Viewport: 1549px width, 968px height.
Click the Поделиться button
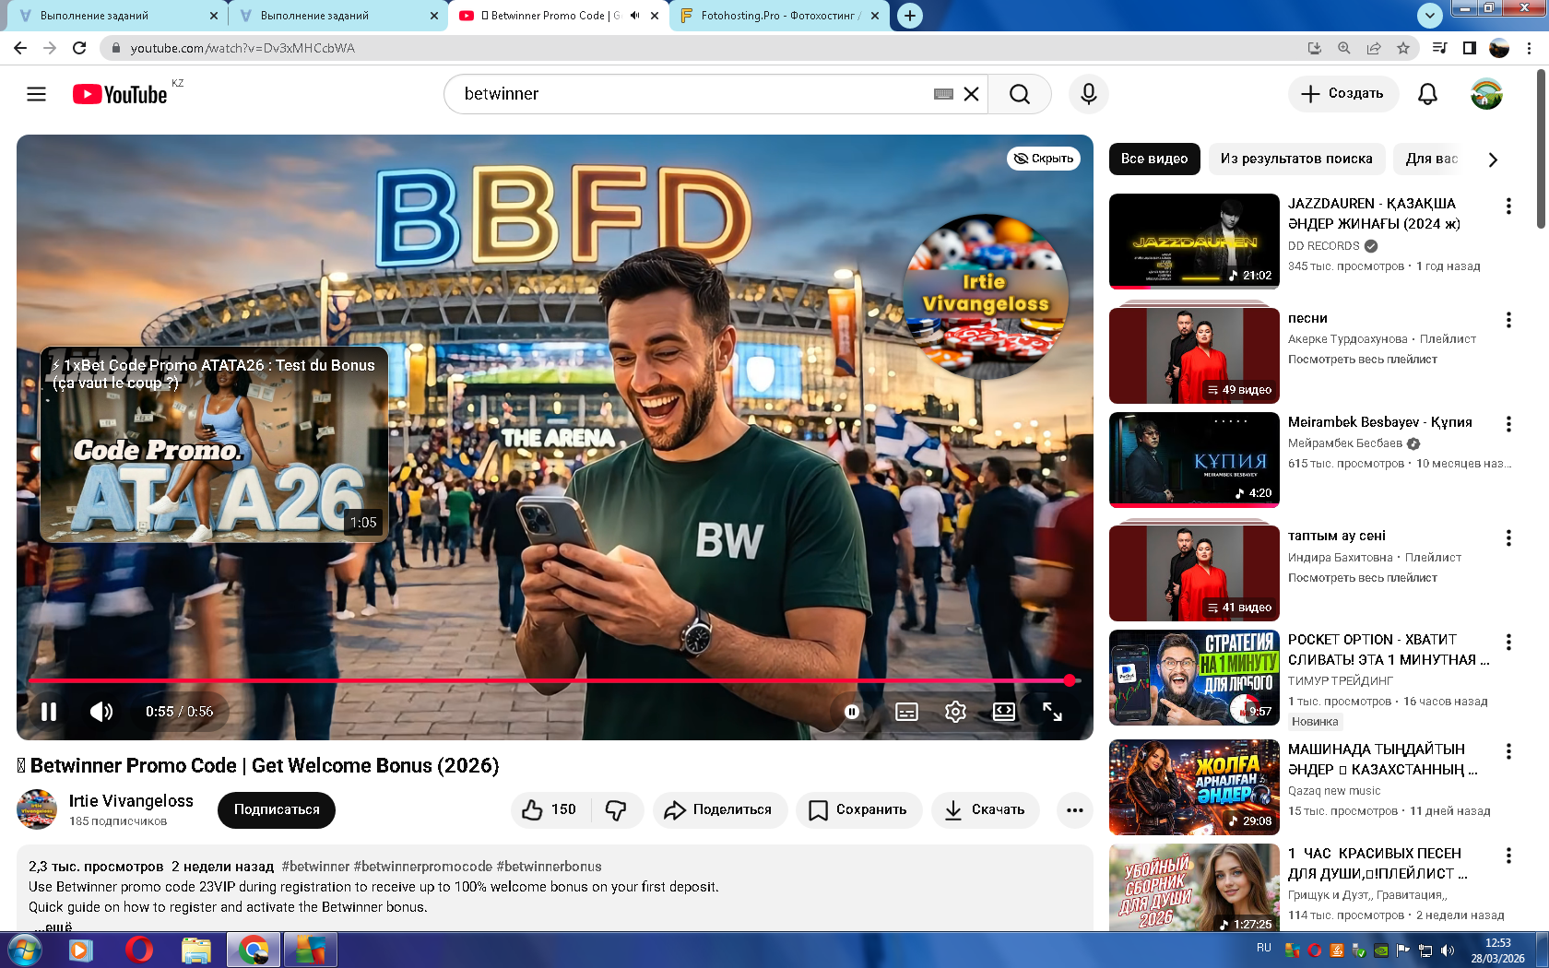click(719, 809)
